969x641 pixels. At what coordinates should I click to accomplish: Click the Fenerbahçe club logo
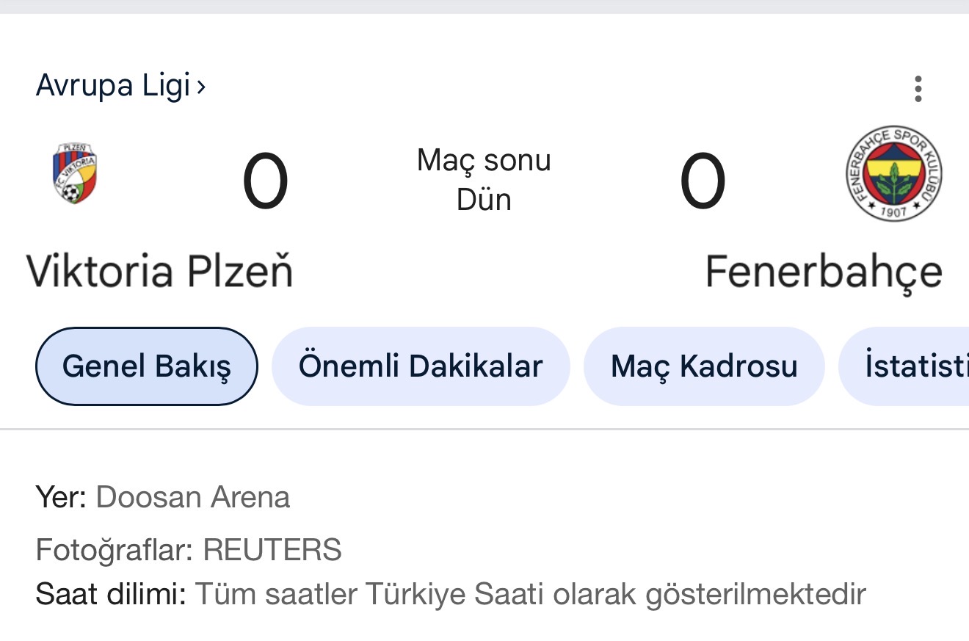tap(893, 173)
